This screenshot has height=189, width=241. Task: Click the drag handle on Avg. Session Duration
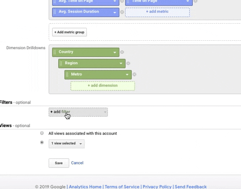(x=55, y=12)
